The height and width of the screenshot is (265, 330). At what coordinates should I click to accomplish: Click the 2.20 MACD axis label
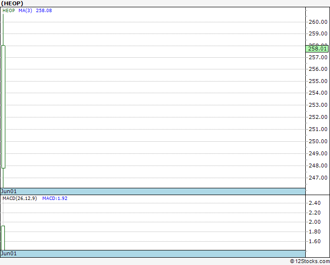(x=314, y=213)
